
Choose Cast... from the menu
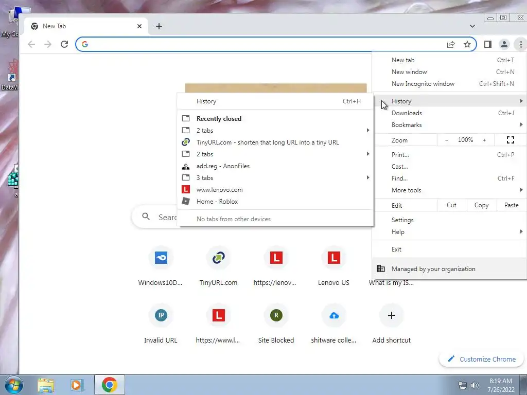click(x=449, y=167)
